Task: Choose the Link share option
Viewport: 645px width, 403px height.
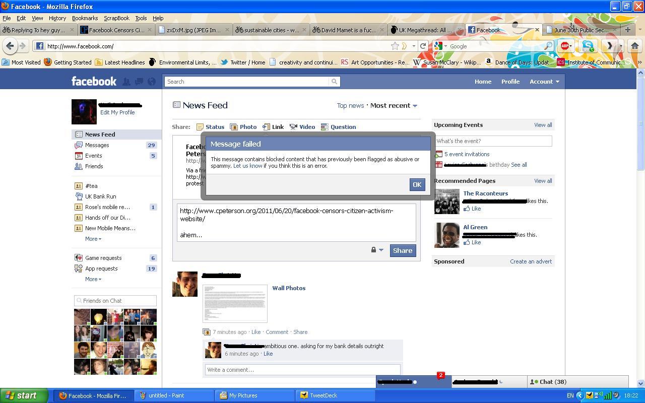Action: [273, 127]
